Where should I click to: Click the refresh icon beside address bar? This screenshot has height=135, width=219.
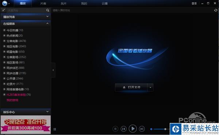[x=216, y=10]
